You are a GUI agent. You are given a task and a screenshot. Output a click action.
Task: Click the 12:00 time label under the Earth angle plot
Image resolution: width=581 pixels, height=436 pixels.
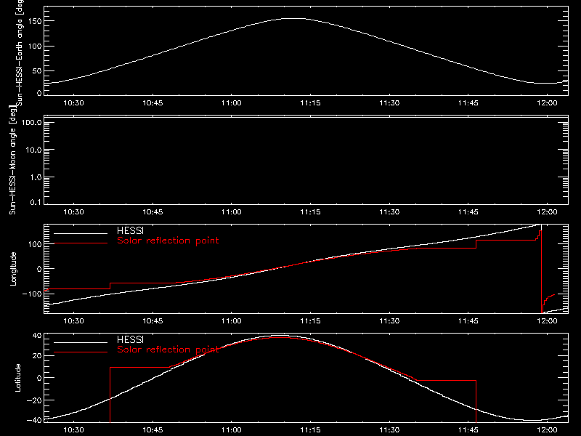pyautogui.click(x=548, y=103)
